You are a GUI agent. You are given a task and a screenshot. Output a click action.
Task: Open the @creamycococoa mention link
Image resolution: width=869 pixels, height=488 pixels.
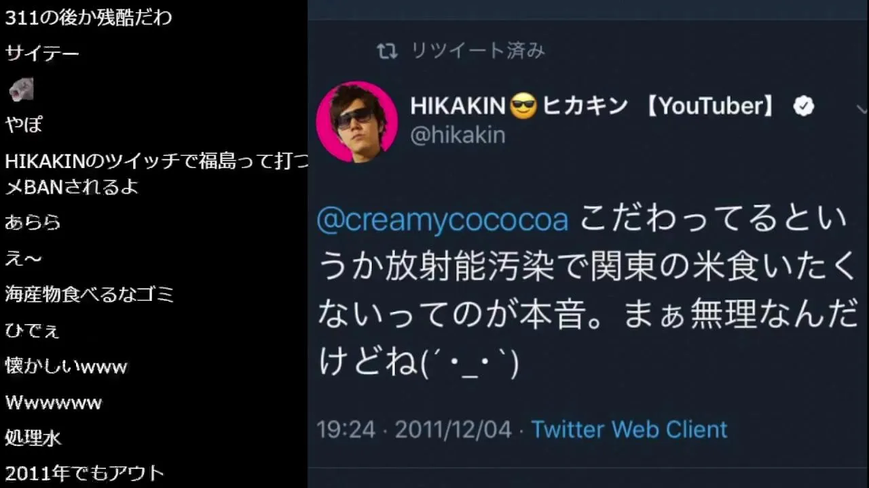pos(443,221)
